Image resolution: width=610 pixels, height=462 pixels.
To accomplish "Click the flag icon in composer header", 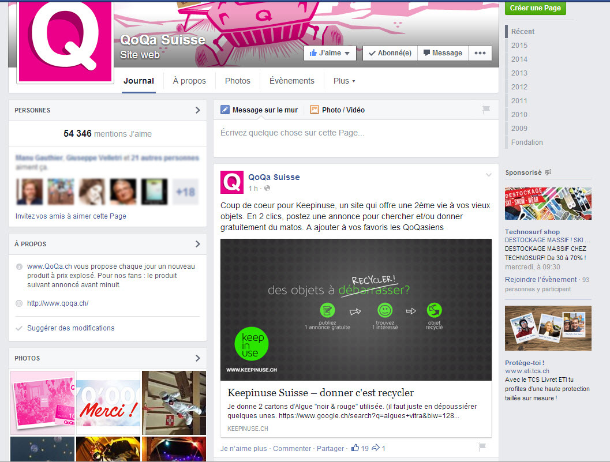I will [x=486, y=110].
